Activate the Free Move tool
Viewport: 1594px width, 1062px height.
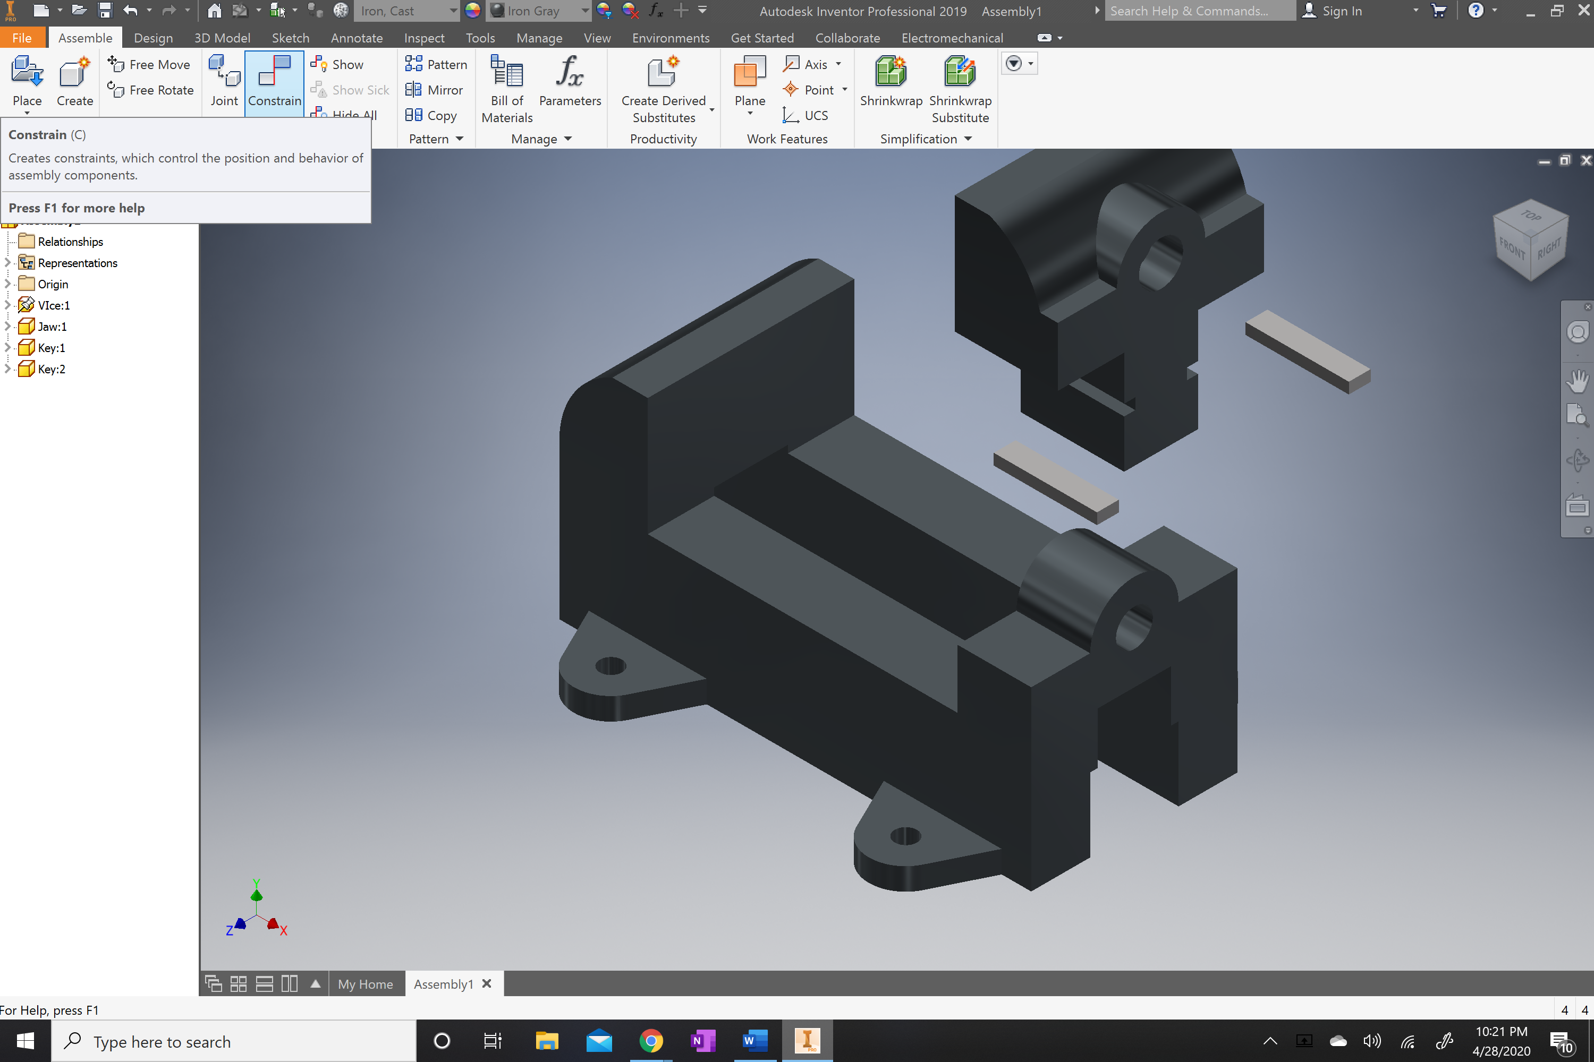pos(149,64)
